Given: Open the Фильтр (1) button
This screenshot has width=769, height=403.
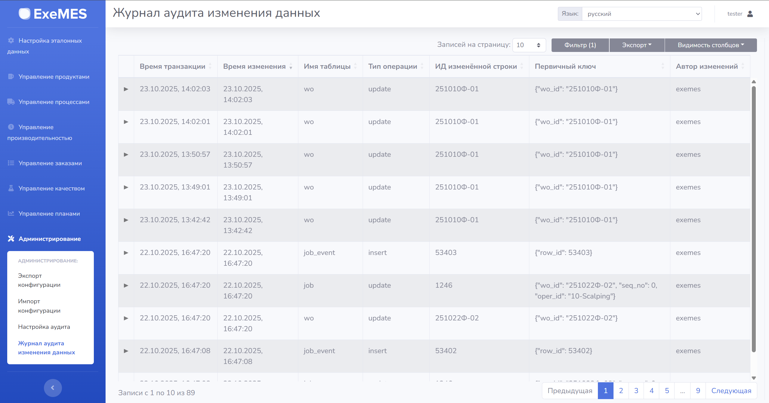Looking at the screenshot, I should tap(580, 45).
